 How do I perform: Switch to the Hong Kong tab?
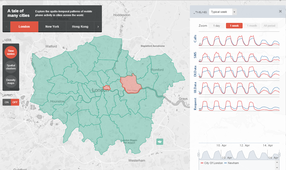point(80,27)
